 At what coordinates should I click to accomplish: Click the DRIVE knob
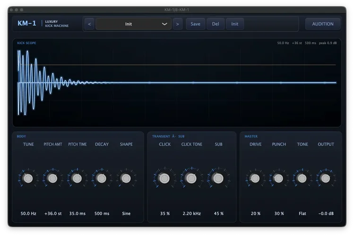click(255, 178)
